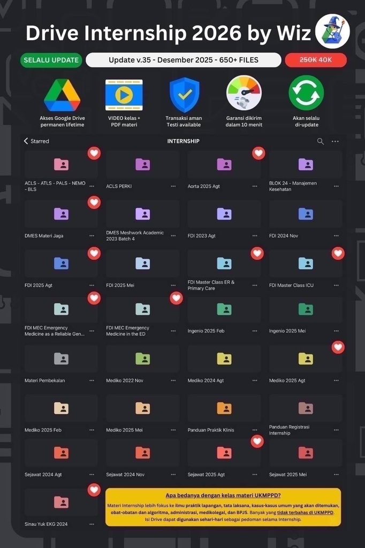365x548 pixels.
Task: Toggle heart on FDI MEC Medicine in the ED
Action: pyautogui.click(x=176, y=298)
